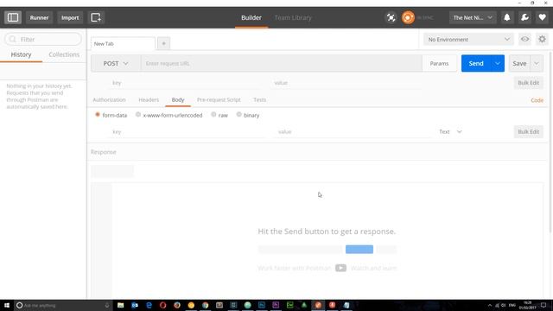Viewport: 553px width, 311px height.
Task: Click the environment quick look eye
Action: tap(524, 39)
